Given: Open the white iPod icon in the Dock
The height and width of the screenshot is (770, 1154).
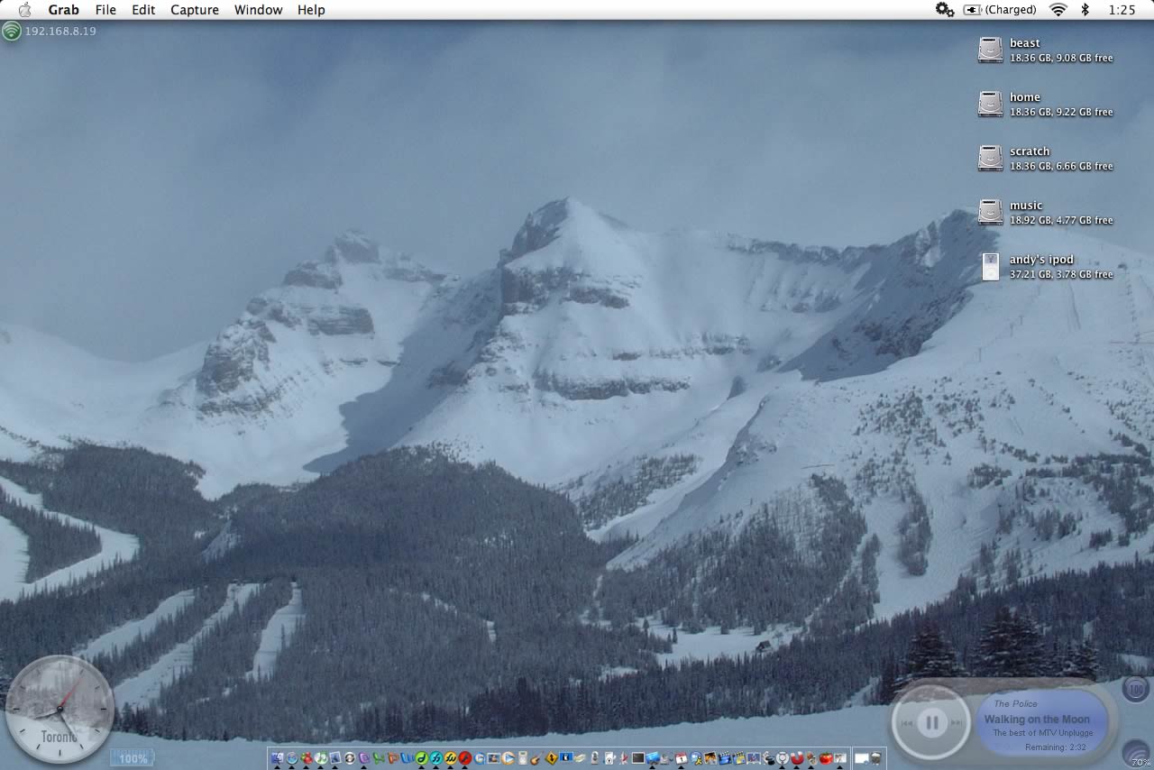Looking at the screenshot, I should (523, 758).
